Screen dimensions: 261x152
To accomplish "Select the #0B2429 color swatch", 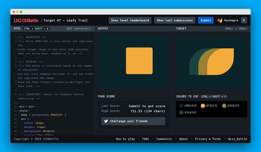I will pyautogui.click(x=181, y=106).
